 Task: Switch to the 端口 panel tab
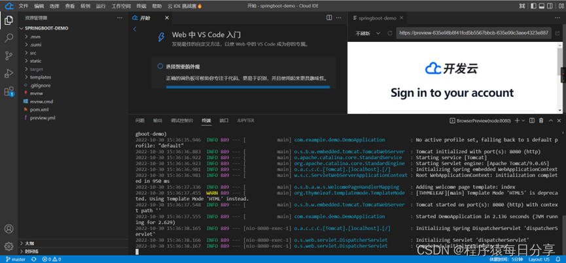(224, 120)
